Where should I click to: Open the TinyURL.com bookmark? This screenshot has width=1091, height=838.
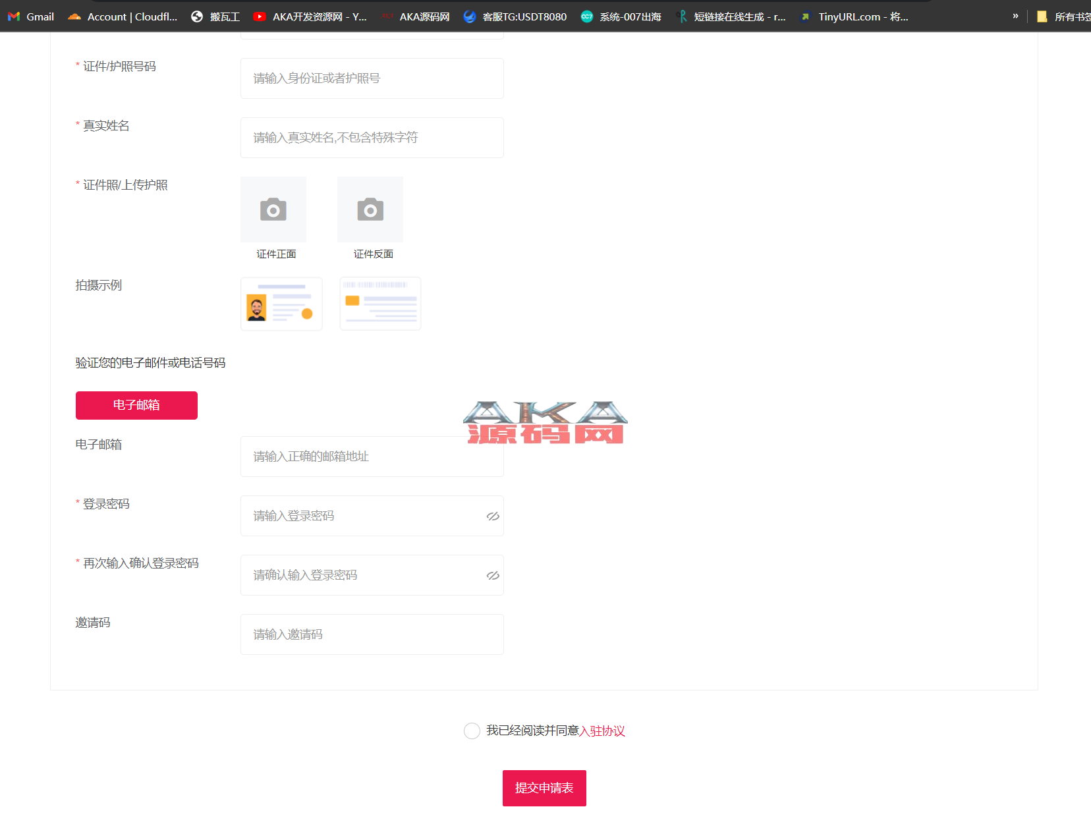[x=854, y=16]
